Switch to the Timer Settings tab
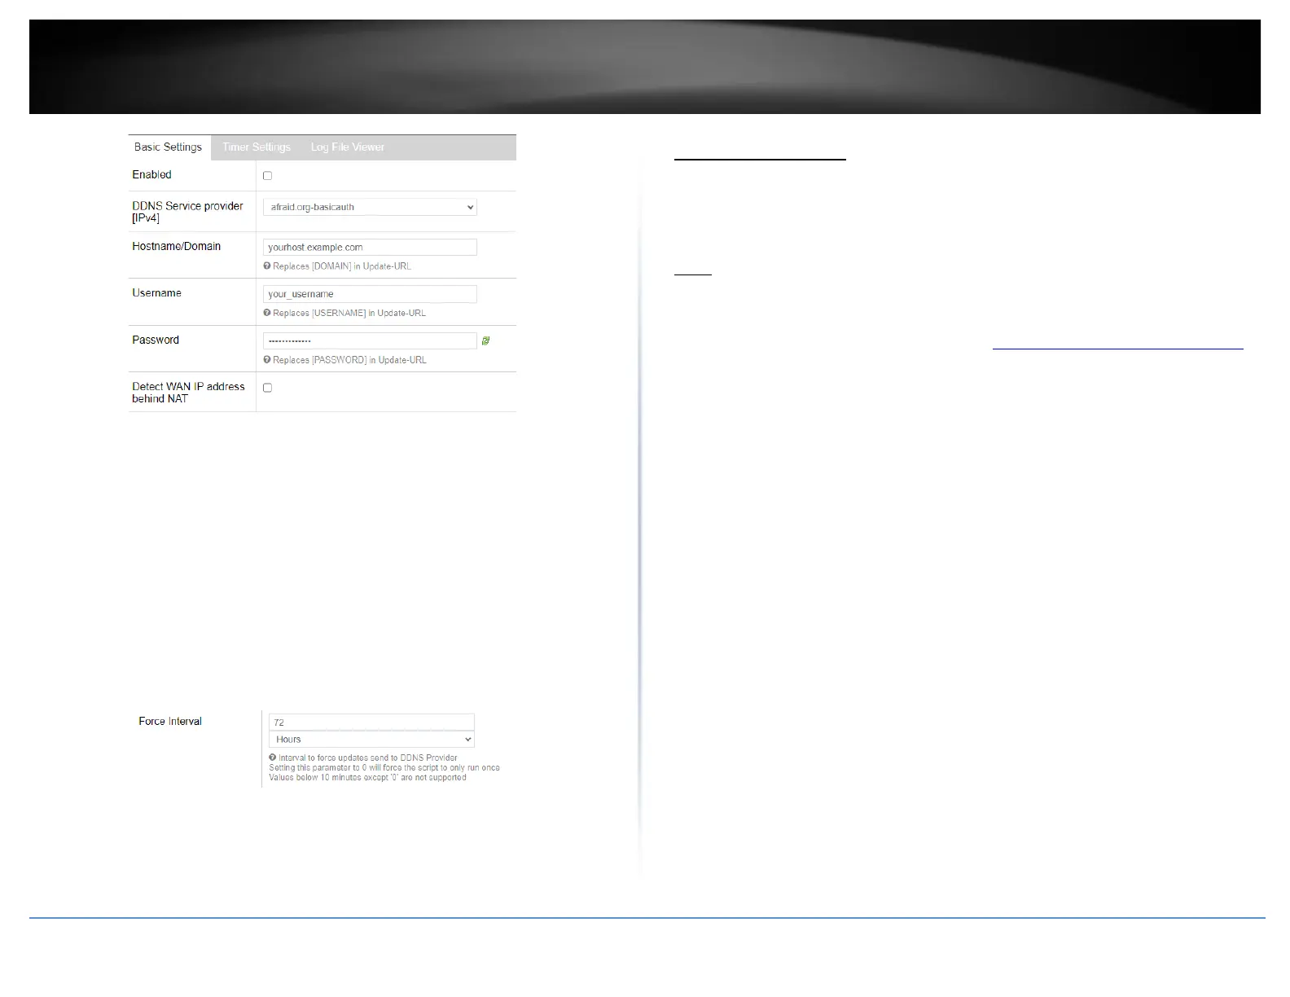Viewport: 1290px width, 997px height. [x=257, y=147]
